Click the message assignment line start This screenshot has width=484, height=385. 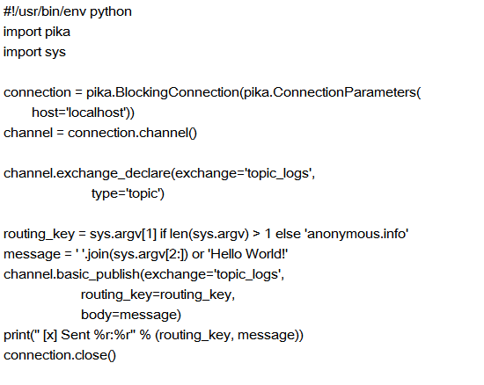pos(32,255)
